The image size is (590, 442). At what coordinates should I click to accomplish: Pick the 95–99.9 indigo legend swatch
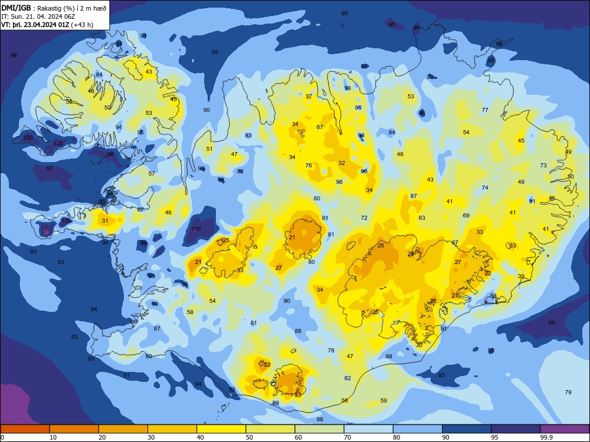coord(516,429)
